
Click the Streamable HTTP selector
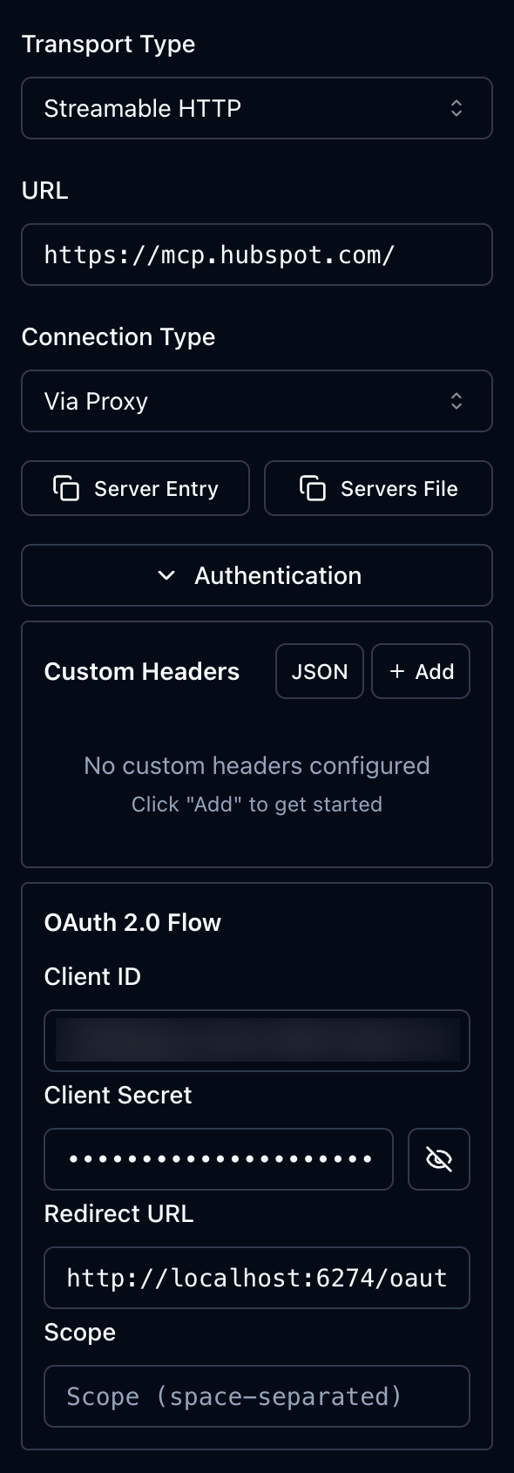257,108
